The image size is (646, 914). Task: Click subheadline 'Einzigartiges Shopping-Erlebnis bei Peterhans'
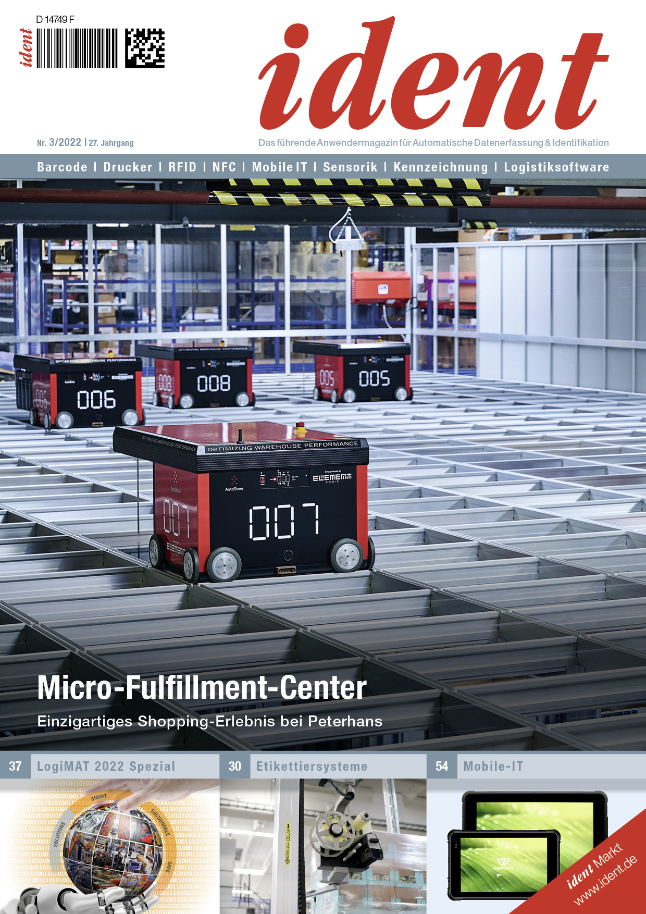coord(210,722)
